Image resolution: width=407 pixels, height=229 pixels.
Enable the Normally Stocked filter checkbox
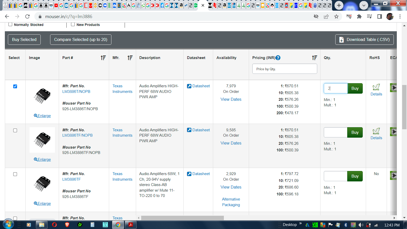(x=10, y=24)
